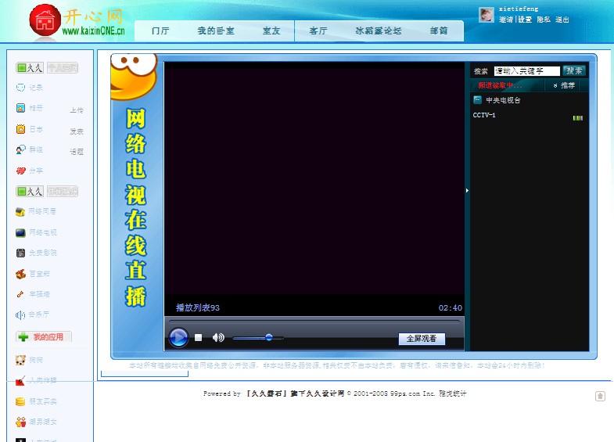Click the 网络电视在线直播 banner
Image resolution: width=614 pixels, height=442 pixels.
pos(135,207)
